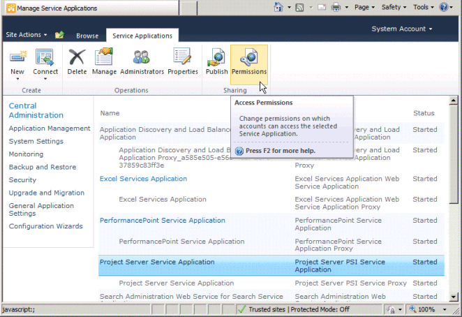Screen dimensions: 462x317
Task: Click the Manage Service Applications favicon
Action: click(x=11, y=8)
